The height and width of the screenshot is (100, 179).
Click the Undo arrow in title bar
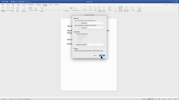point(16,2)
